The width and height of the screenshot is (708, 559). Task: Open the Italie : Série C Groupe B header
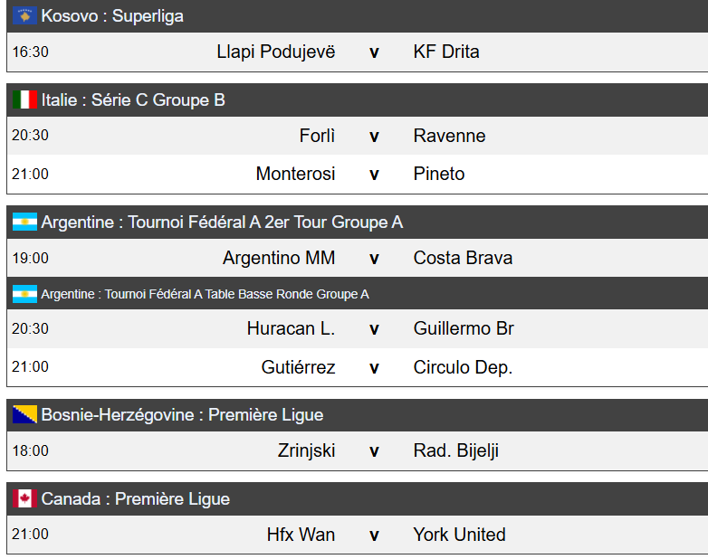pyautogui.click(x=133, y=100)
